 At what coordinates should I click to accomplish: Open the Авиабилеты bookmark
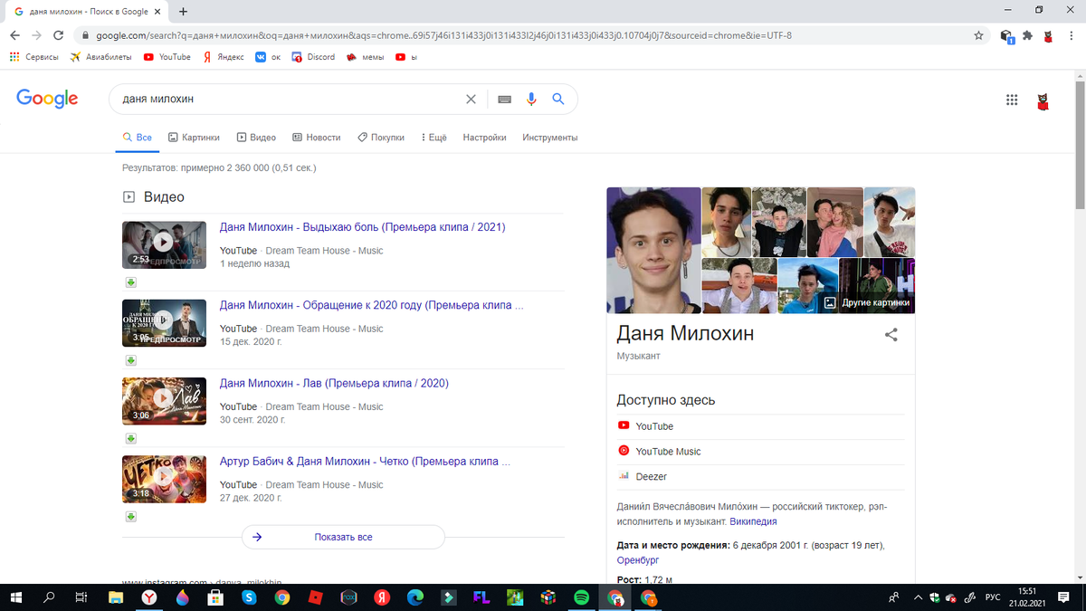(100, 57)
